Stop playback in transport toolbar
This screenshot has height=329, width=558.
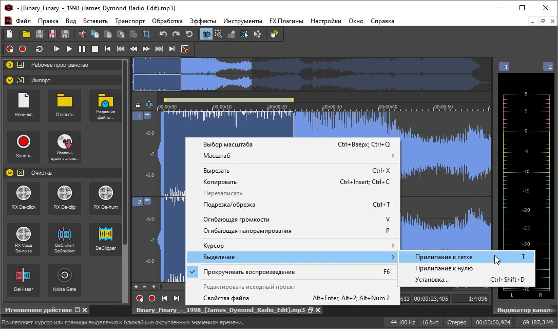[x=94, y=49]
